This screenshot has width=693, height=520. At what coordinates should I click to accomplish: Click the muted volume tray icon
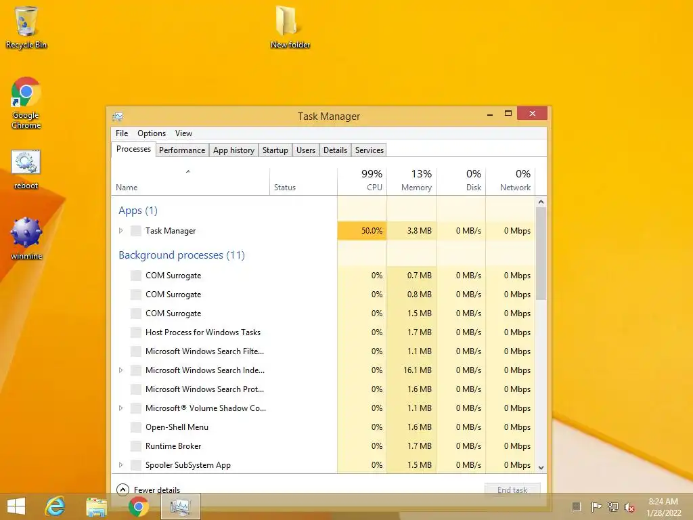point(629,506)
